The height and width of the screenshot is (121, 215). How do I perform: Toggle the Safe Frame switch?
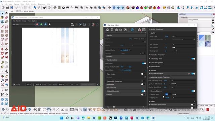[x=144, y=64]
